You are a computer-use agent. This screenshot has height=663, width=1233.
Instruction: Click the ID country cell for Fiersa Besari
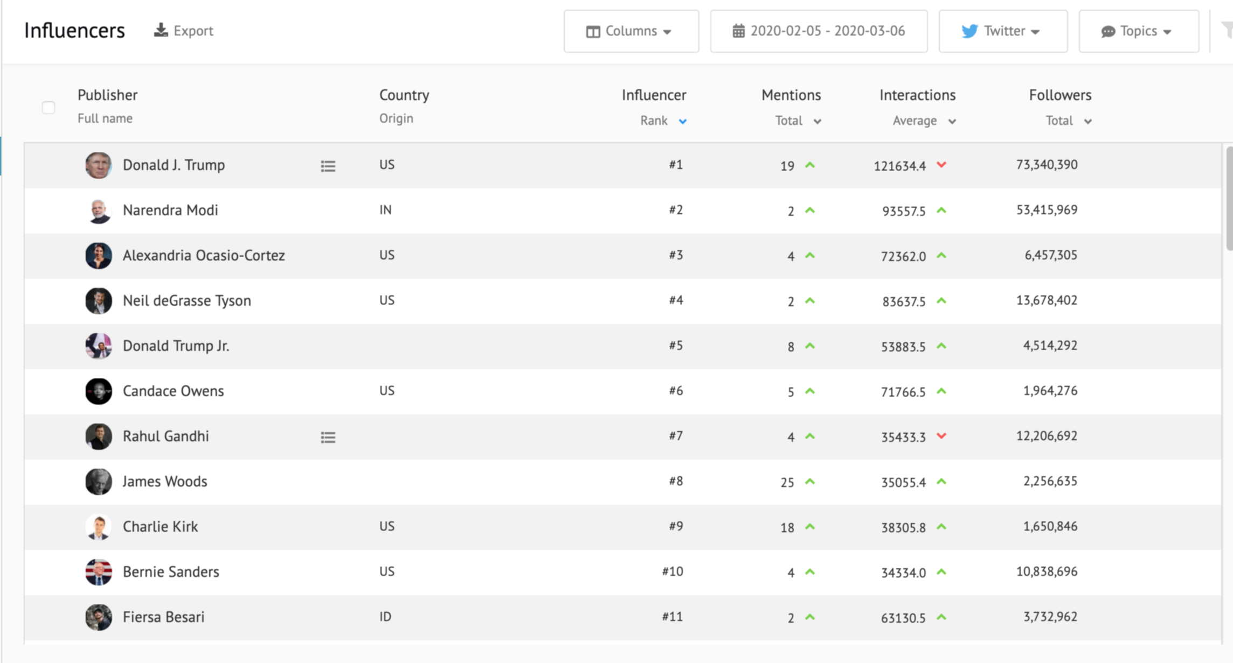point(385,617)
